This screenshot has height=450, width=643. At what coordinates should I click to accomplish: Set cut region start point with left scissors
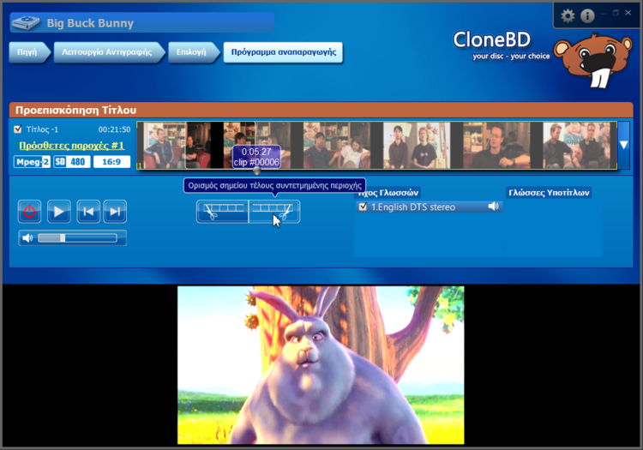(222, 212)
